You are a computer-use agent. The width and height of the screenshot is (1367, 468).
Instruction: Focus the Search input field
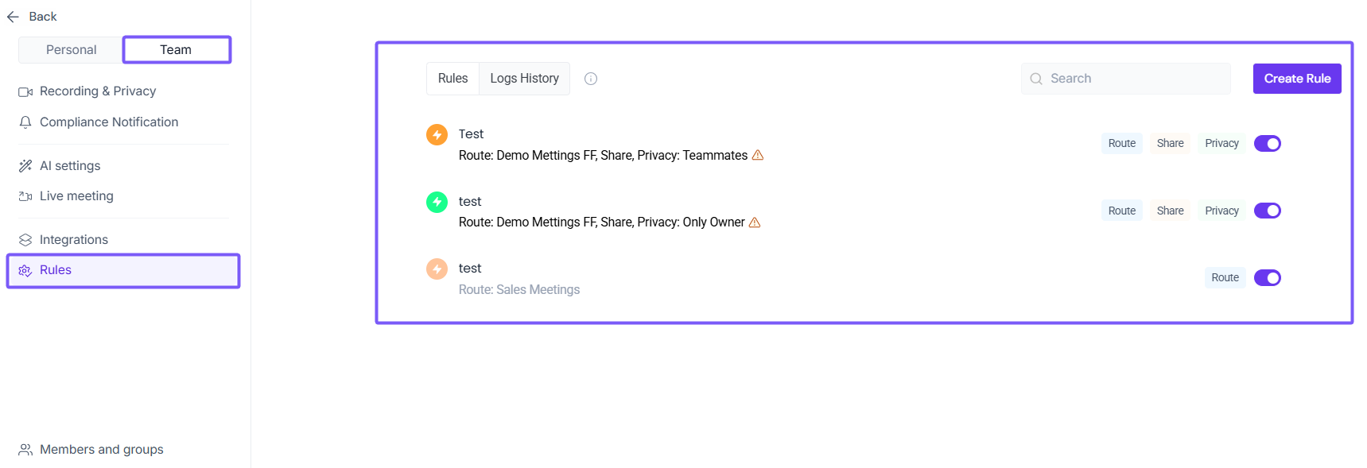[1133, 79]
